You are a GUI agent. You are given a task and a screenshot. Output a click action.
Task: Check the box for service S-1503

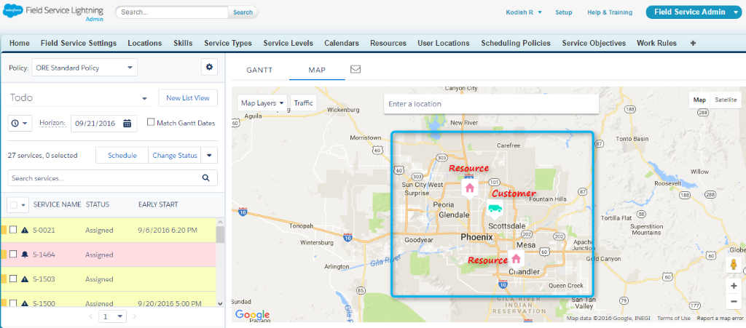13,279
